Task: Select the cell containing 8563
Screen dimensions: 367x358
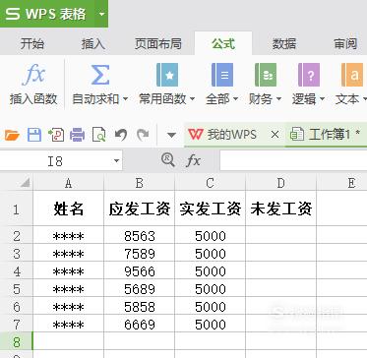Action: (x=139, y=235)
